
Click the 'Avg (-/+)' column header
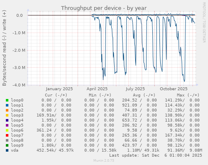click(144, 95)
